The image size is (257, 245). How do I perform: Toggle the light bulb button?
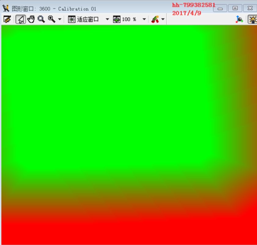click(252, 19)
